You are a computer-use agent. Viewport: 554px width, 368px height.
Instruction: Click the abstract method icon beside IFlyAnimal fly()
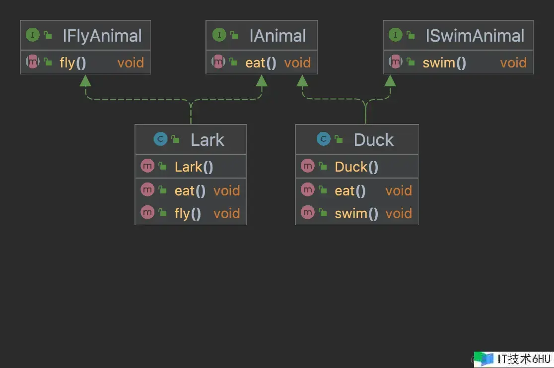(x=32, y=61)
